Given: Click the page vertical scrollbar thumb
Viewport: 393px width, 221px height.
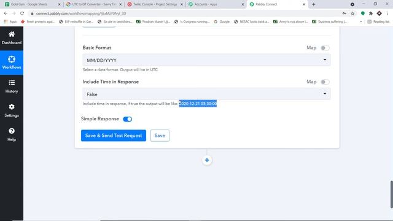Looking at the screenshot, I should [391, 194].
